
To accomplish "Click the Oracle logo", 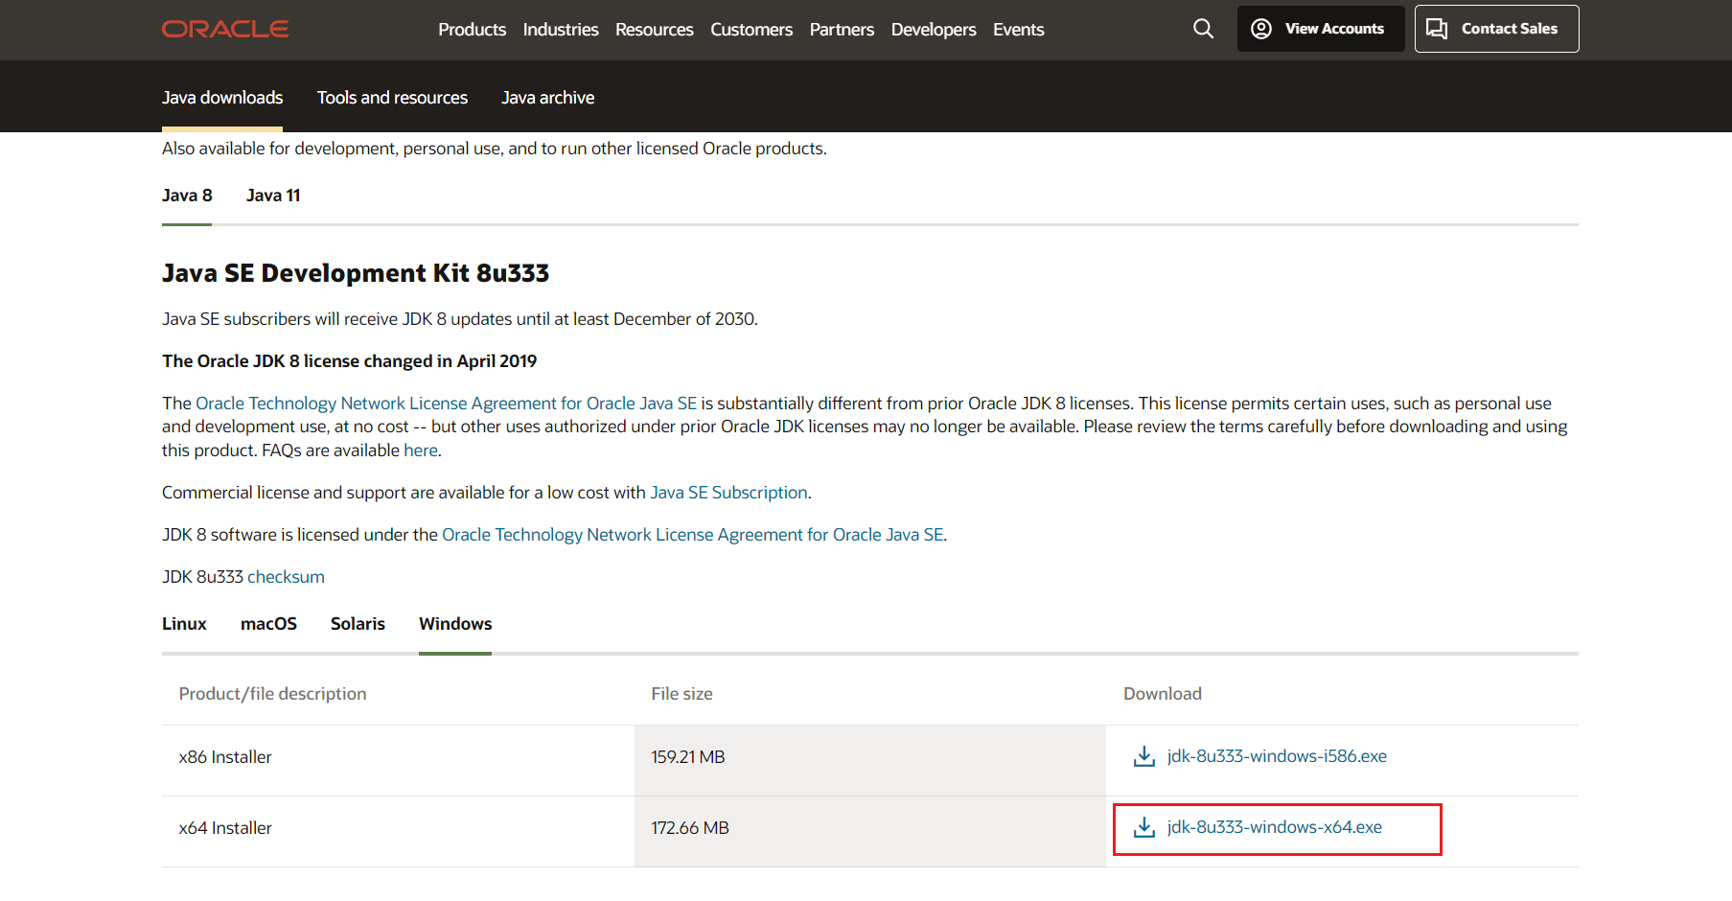I will 225,29.
